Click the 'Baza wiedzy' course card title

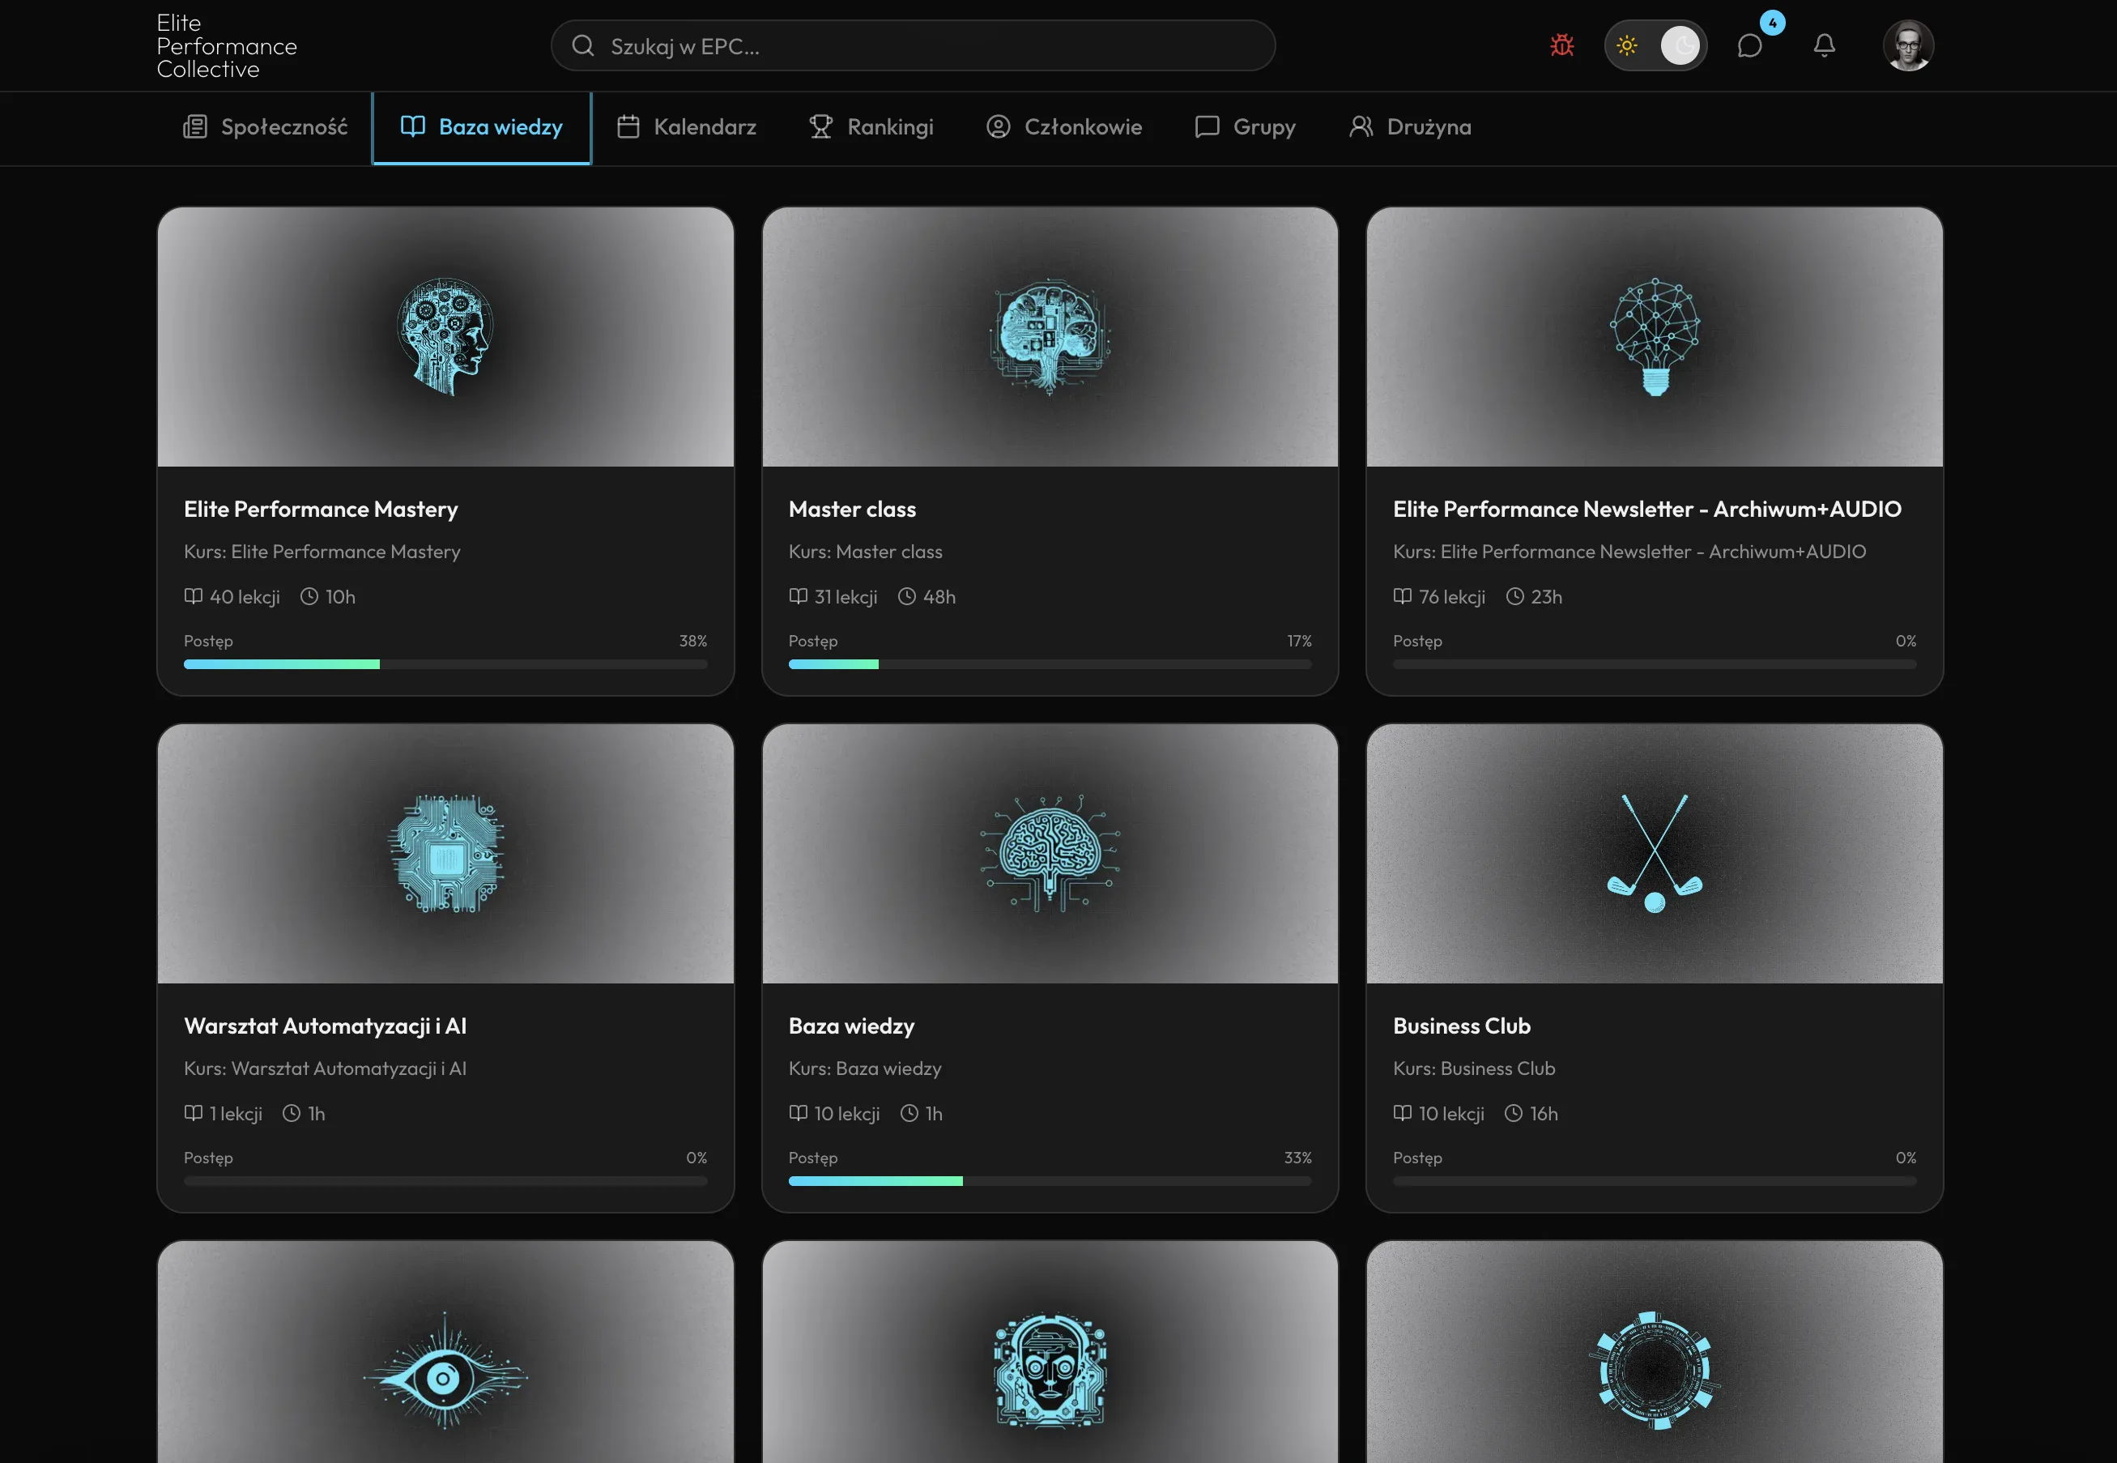(x=851, y=1026)
